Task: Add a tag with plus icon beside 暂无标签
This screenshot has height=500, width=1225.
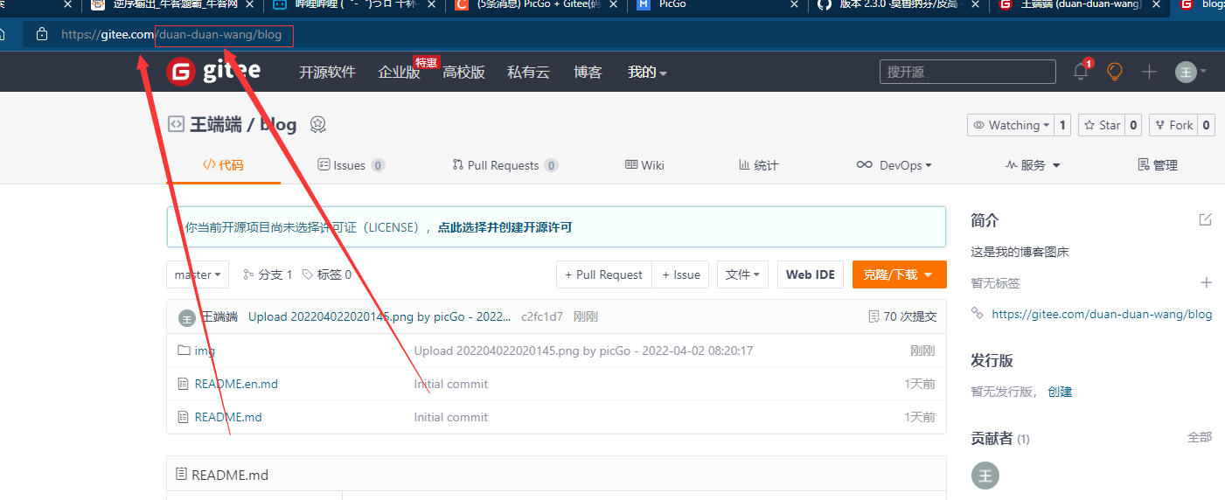Action: point(1207,282)
